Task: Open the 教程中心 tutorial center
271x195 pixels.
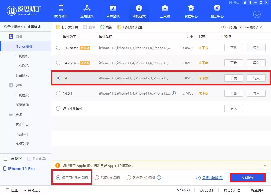Action: [x=191, y=11]
